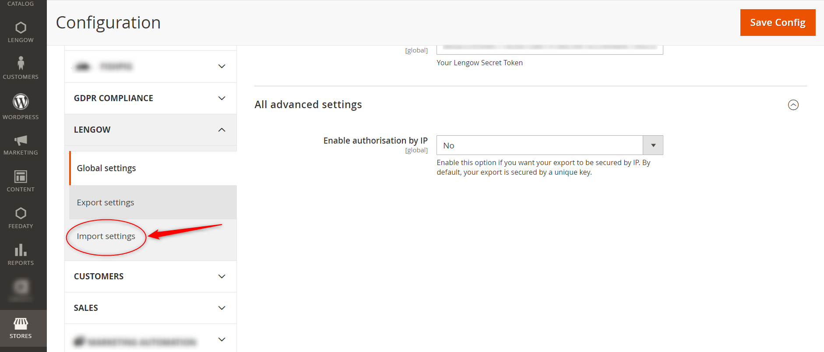Screen dimensions: 824x352
Task: Select the Stores storefront icon
Action: [21, 324]
